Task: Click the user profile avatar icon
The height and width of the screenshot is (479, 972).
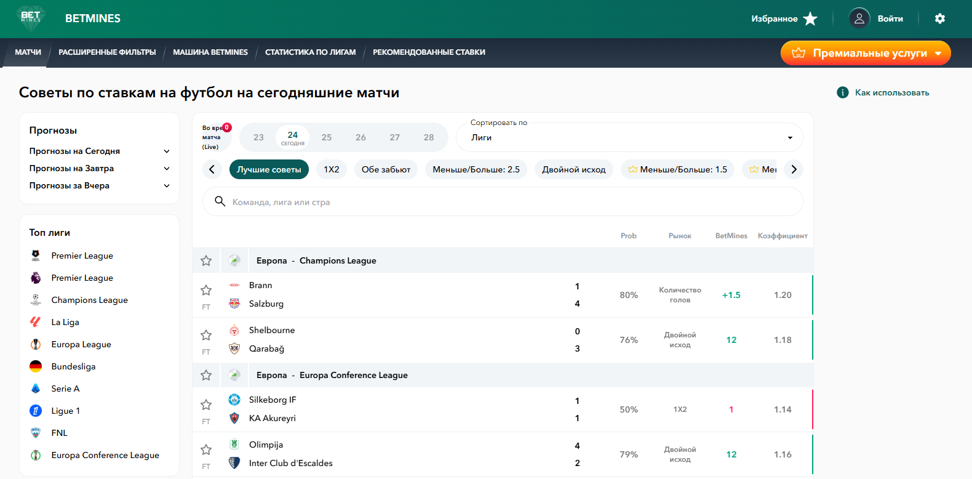Action: [859, 18]
